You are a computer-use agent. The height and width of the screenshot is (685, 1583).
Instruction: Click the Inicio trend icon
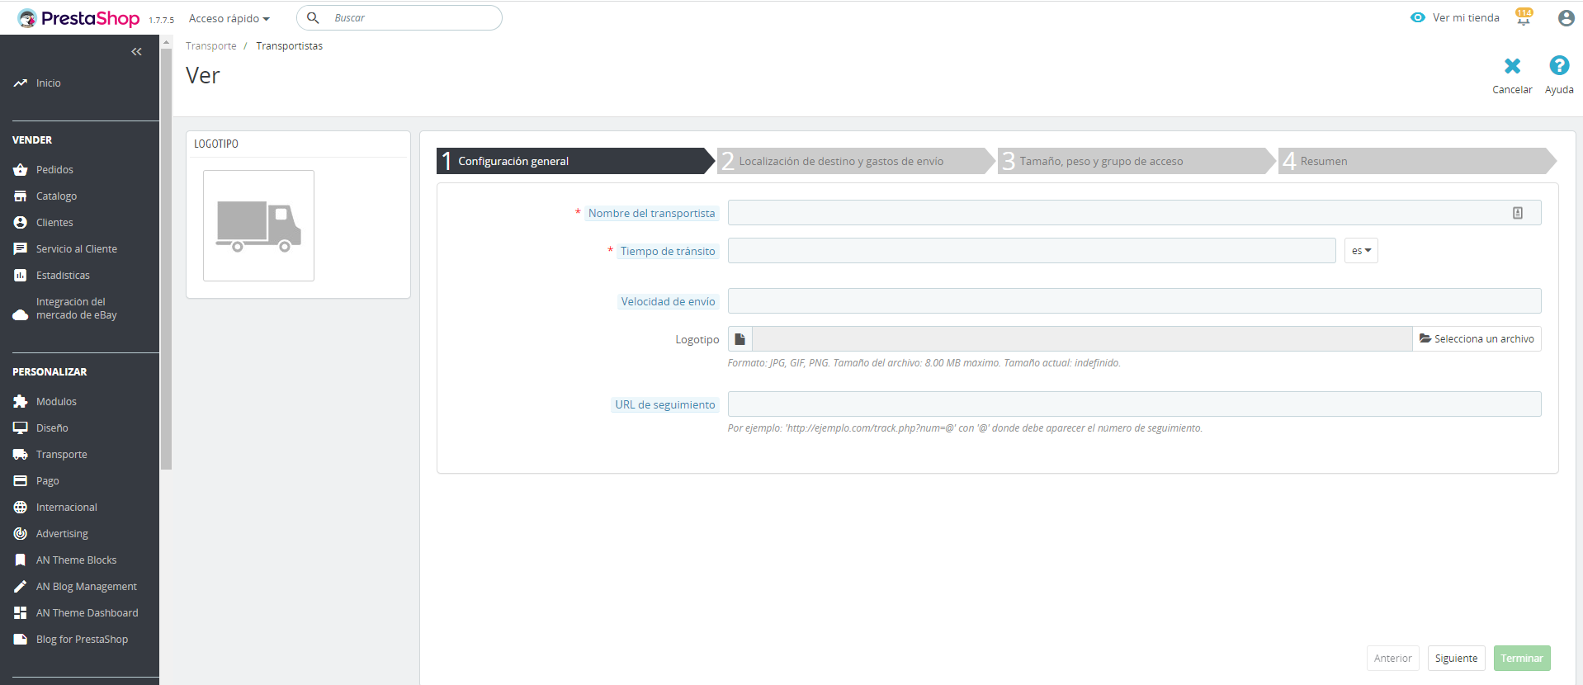click(x=21, y=83)
